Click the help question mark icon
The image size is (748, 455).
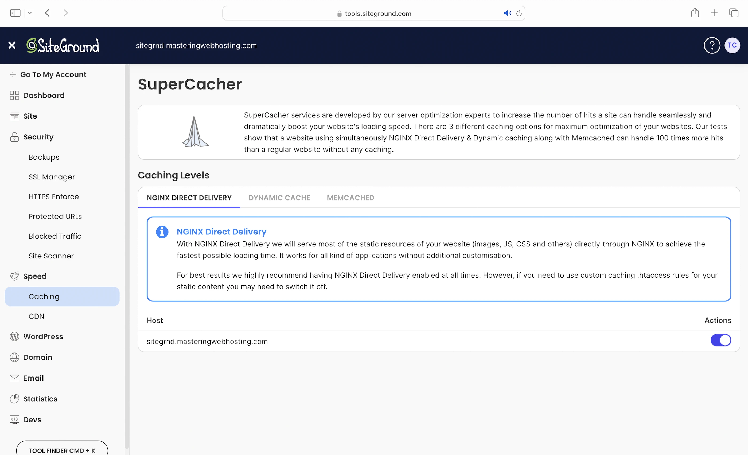click(x=712, y=45)
